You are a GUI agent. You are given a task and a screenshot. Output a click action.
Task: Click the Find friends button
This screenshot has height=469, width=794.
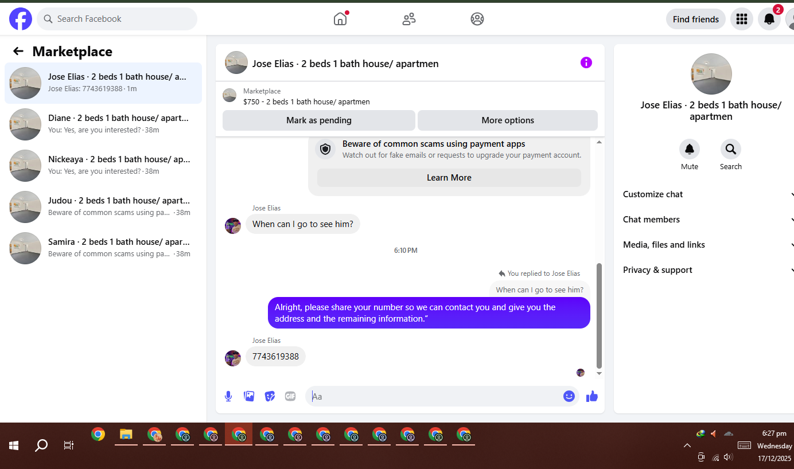click(x=696, y=19)
